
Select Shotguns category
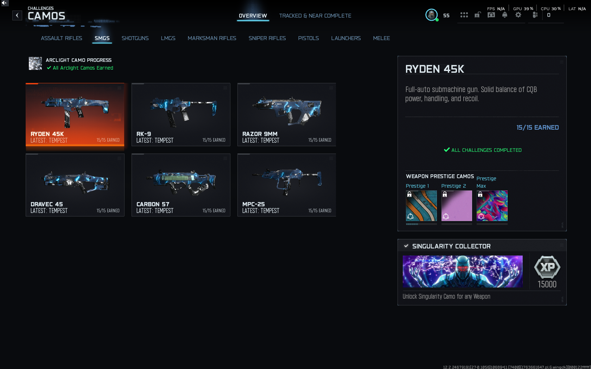[x=135, y=38]
